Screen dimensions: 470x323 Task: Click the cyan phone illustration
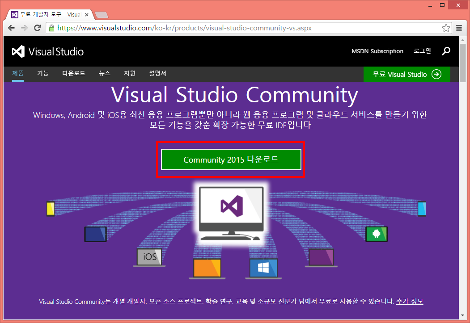click(x=422, y=209)
